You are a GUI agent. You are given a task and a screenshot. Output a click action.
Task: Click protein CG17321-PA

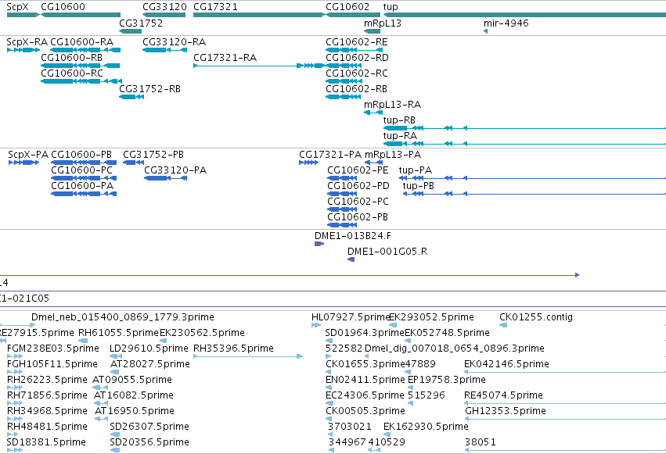pyautogui.click(x=309, y=163)
